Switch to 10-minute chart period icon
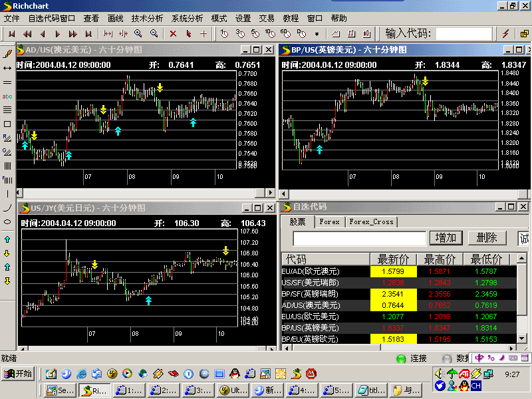The width and height of the screenshot is (532, 399). pyautogui.click(x=271, y=34)
